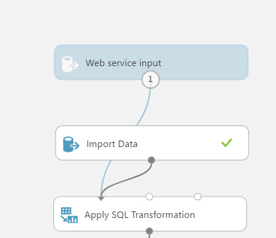Click the Import Data output port dot
The width and height of the screenshot is (276, 238).
pyautogui.click(x=151, y=160)
